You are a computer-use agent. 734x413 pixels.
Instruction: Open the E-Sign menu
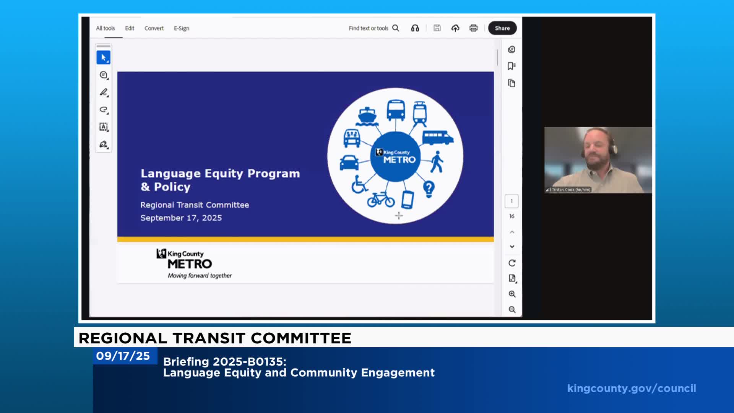click(181, 28)
